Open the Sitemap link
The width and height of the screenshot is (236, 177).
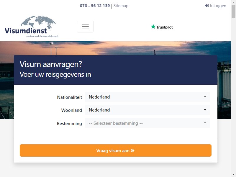(x=121, y=6)
